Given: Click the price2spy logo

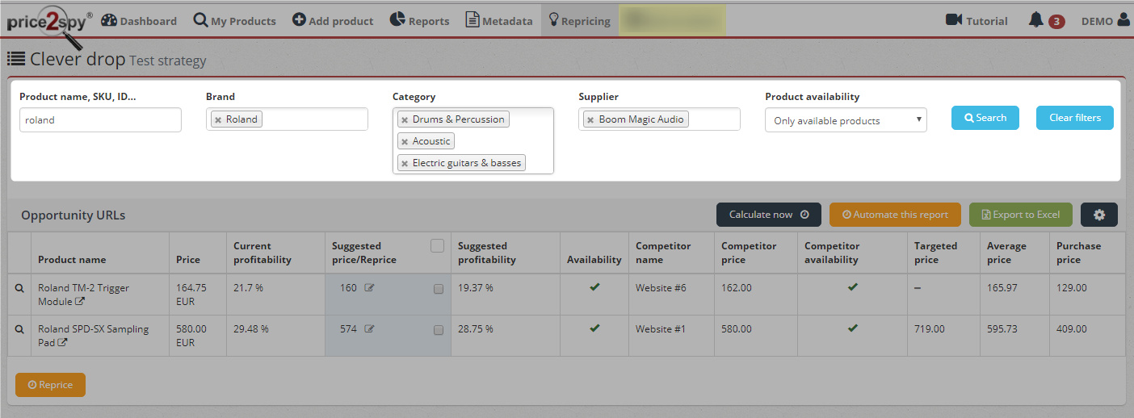Looking at the screenshot, I should pyautogui.click(x=49, y=28).
